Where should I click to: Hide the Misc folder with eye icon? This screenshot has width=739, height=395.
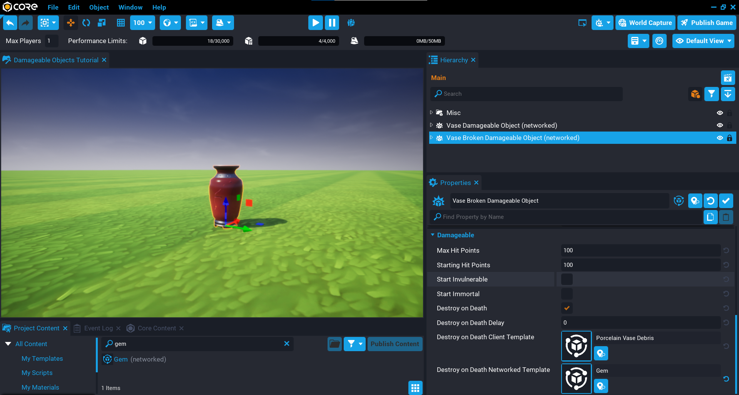pos(720,113)
